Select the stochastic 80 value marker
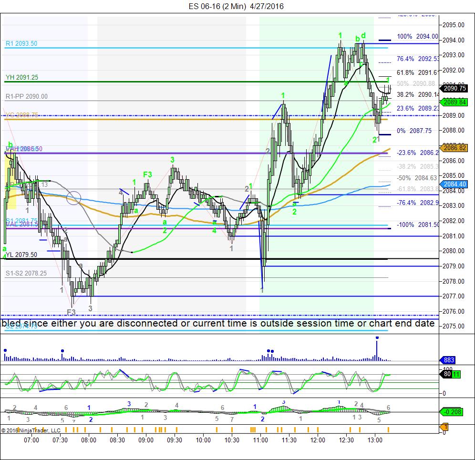The height and width of the screenshot is (460, 475). (446, 374)
